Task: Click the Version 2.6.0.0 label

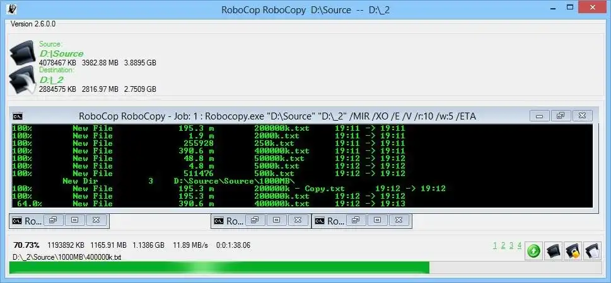Action: [33, 24]
